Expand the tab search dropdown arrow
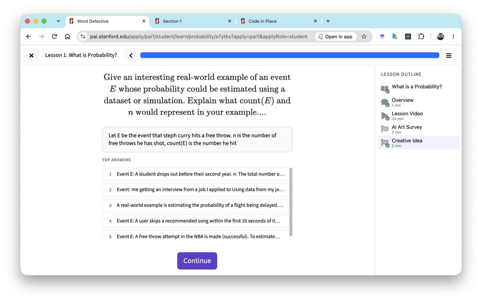This screenshot has width=482, height=302. 59,21
